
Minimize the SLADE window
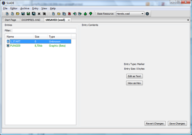pos(173,2)
